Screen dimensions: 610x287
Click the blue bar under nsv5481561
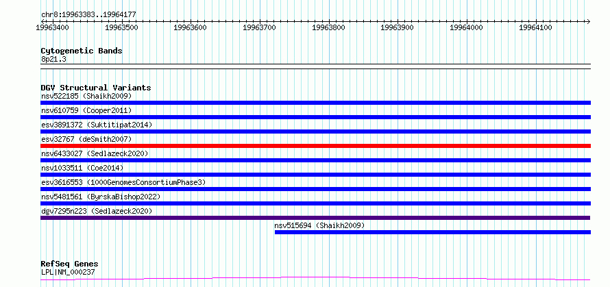(x=315, y=203)
